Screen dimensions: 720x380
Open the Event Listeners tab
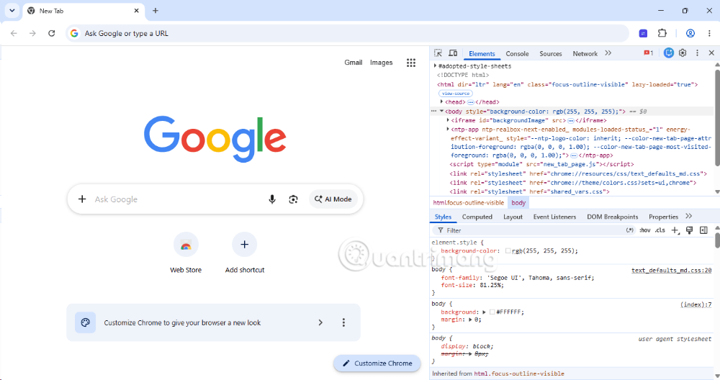click(554, 217)
